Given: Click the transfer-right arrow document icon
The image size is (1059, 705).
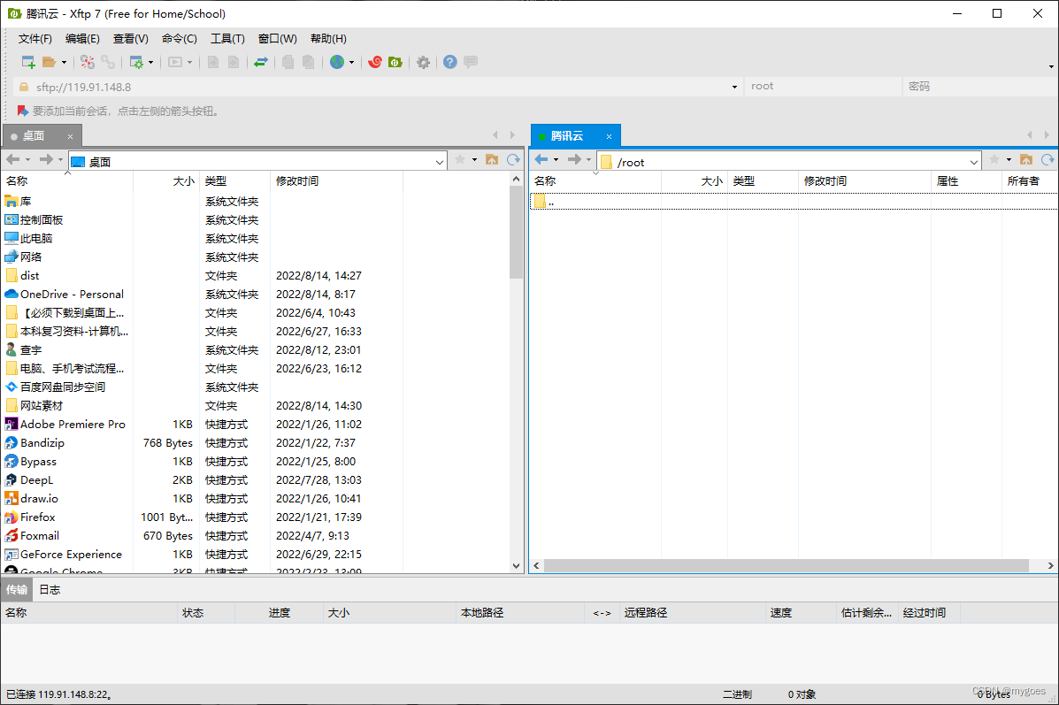Looking at the screenshot, I should coord(233,62).
